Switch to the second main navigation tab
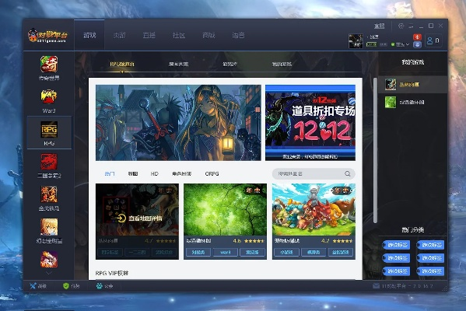The image size is (466, 311). pos(119,35)
